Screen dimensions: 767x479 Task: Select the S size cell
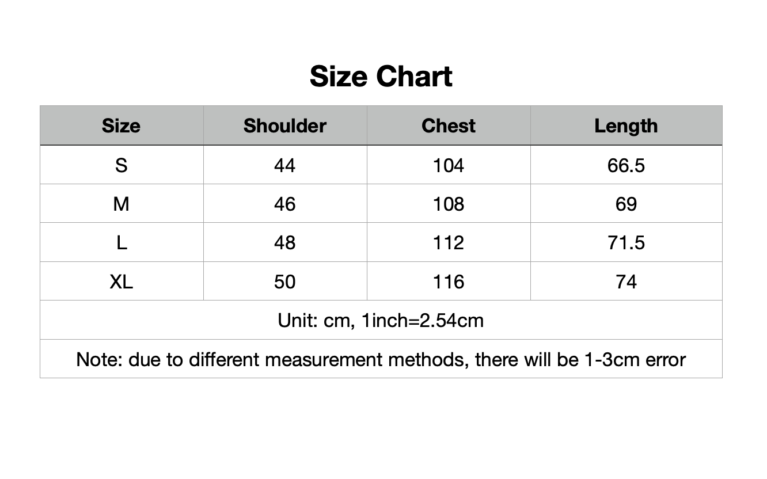121,166
